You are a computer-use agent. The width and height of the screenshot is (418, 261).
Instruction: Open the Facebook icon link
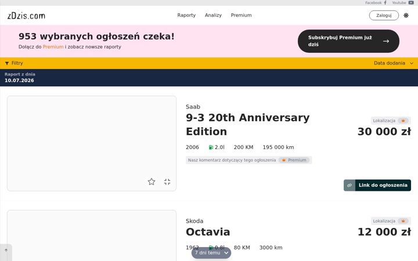(x=385, y=3)
